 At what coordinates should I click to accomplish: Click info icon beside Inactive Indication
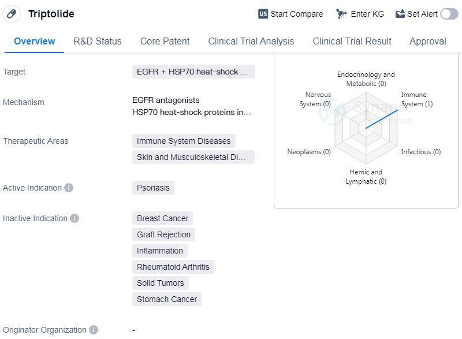(x=74, y=218)
